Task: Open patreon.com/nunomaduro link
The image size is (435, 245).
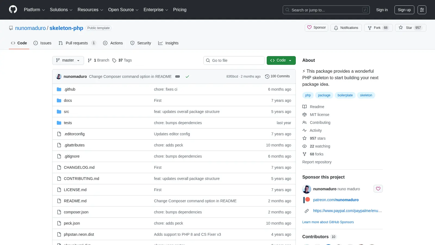Action: tap(336, 200)
